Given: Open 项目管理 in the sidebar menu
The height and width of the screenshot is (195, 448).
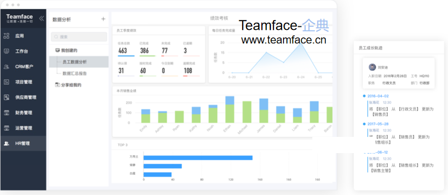Looking at the screenshot, I should tap(23, 82).
